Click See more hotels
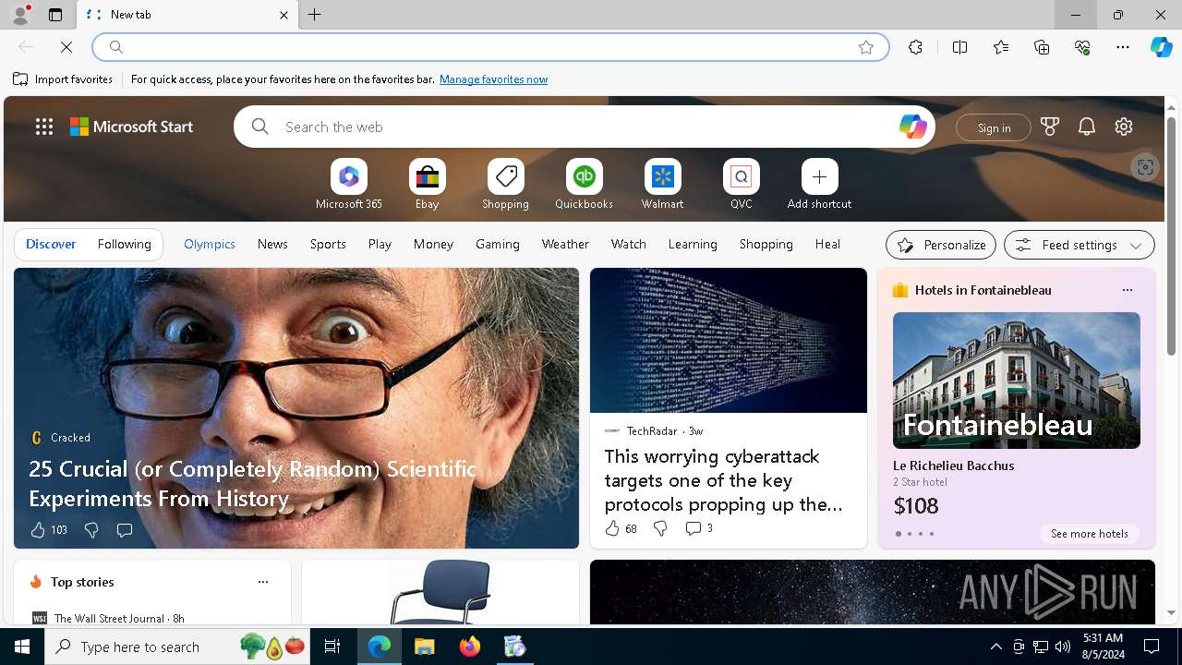The image size is (1182, 665). pos(1089,534)
